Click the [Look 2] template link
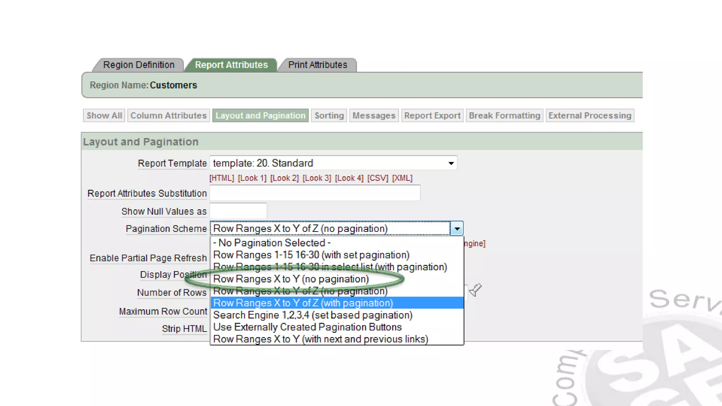This screenshot has height=406, width=722. click(x=284, y=178)
